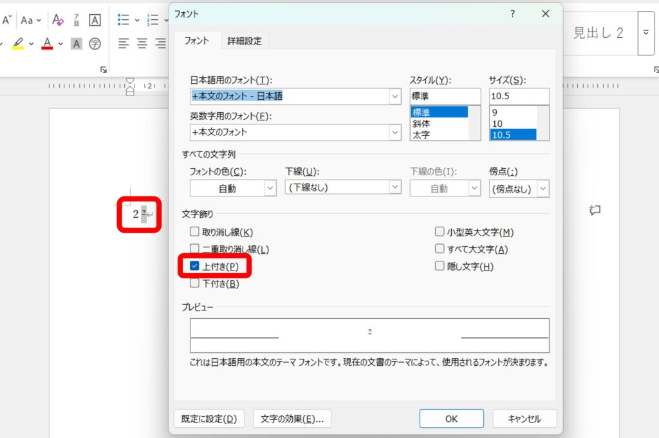
Task: Apply 囲い文字 enclosed character formatting
Action: click(95, 44)
